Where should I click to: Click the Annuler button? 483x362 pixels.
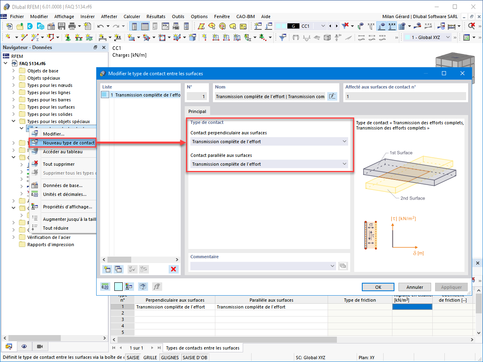tap(415, 287)
